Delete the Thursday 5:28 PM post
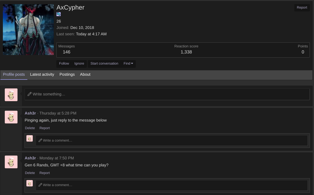Image resolution: width=314 pixels, height=195 pixels. pyautogui.click(x=30, y=128)
